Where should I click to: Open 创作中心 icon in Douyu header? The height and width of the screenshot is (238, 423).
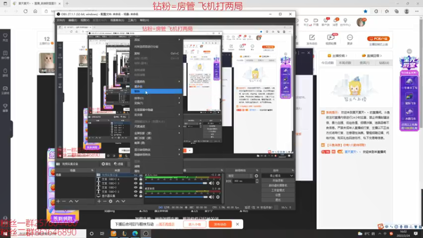tap(345, 22)
